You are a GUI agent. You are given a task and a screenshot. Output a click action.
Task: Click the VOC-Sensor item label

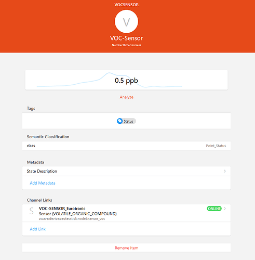126,38
